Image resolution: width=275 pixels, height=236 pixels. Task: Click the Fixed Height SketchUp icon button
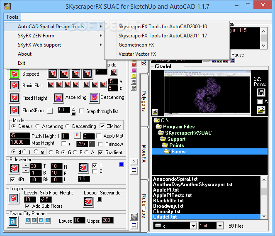[15, 98]
